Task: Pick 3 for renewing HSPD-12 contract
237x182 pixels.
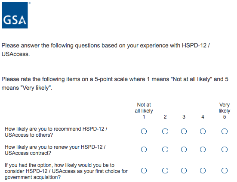Action: pyautogui.click(x=184, y=149)
